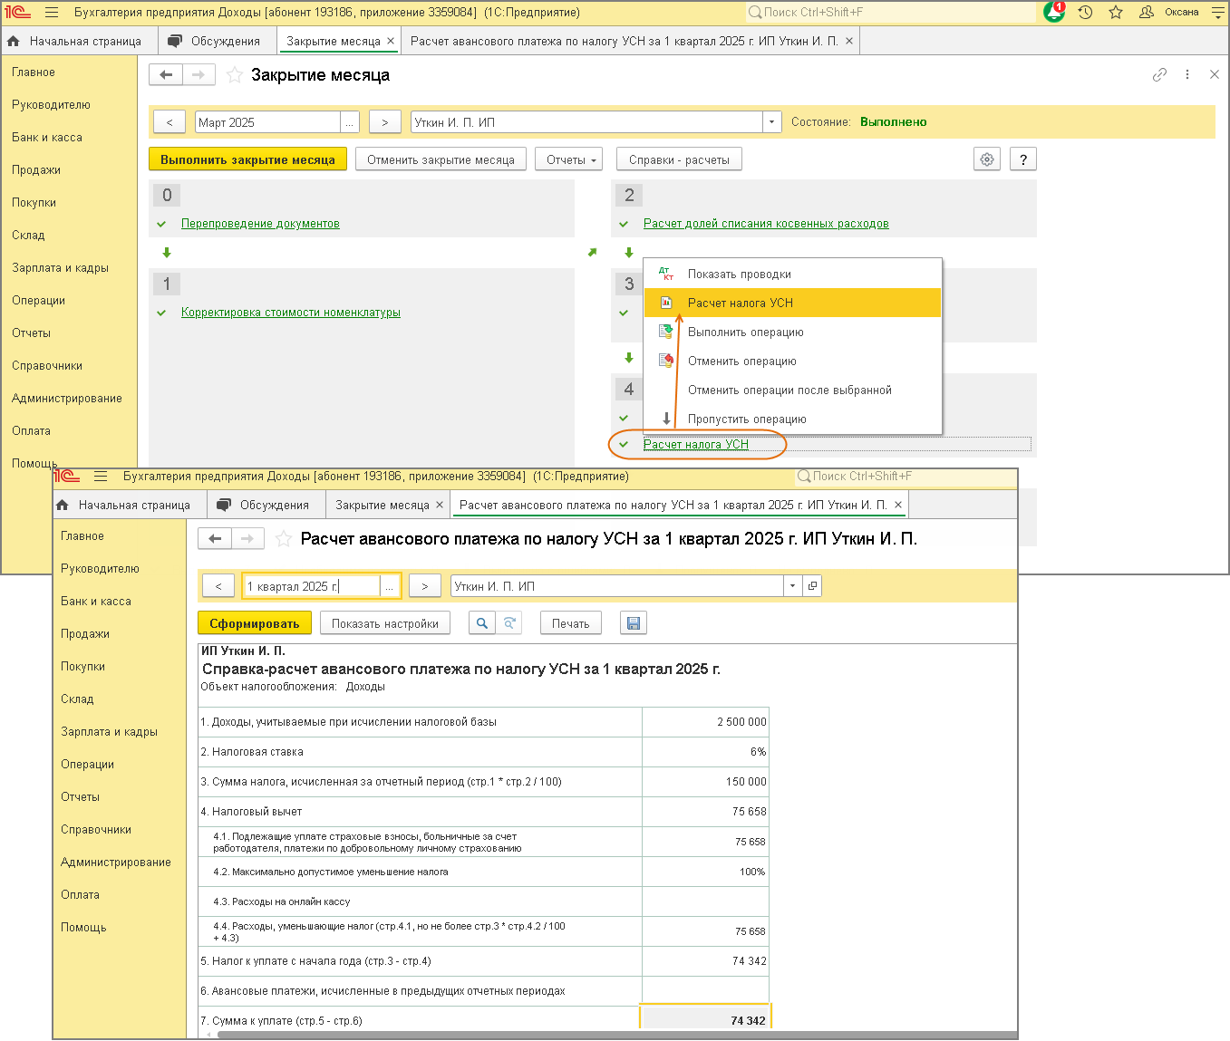Go back using arrow beside Закрытие месяца title
The image size is (1230, 1041).
click(x=166, y=75)
